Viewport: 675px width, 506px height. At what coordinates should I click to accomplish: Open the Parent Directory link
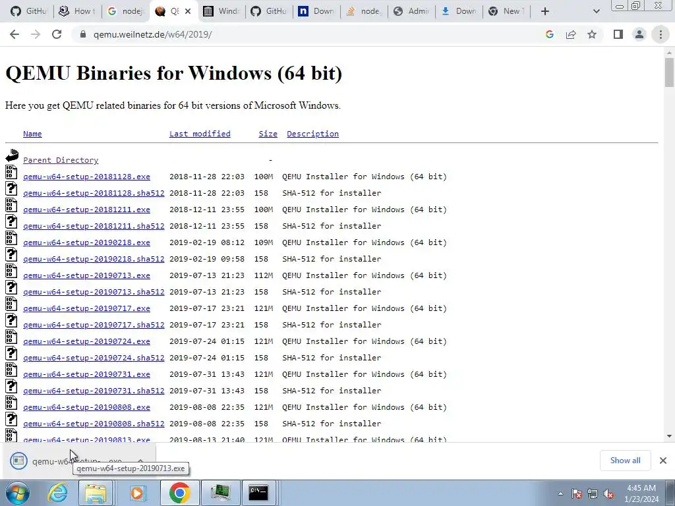[x=61, y=160]
